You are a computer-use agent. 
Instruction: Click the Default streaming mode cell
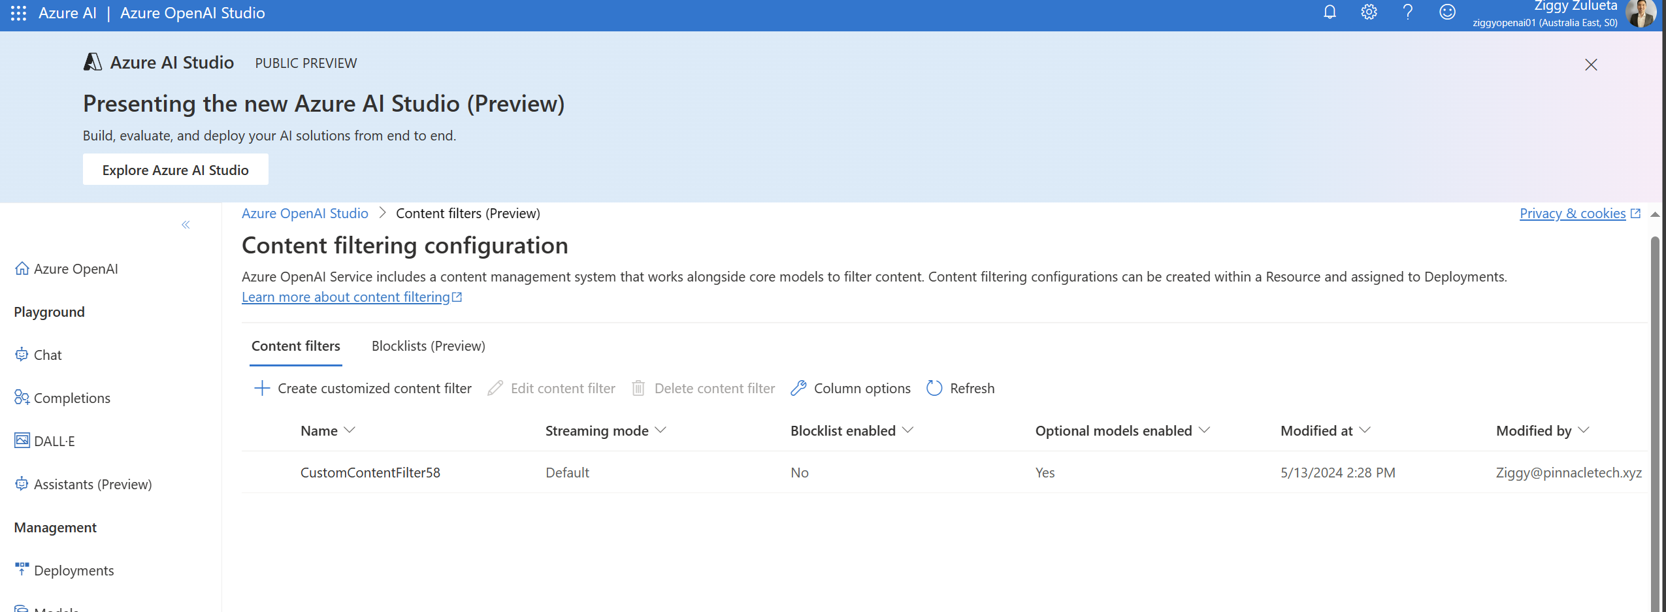(567, 472)
